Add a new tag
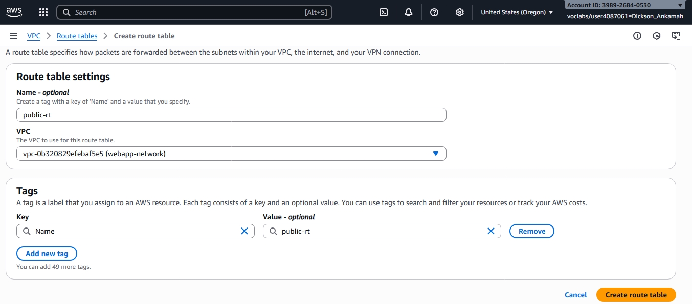The height and width of the screenshot is (304, 692). pyautogui.click(x=47, y=254)
